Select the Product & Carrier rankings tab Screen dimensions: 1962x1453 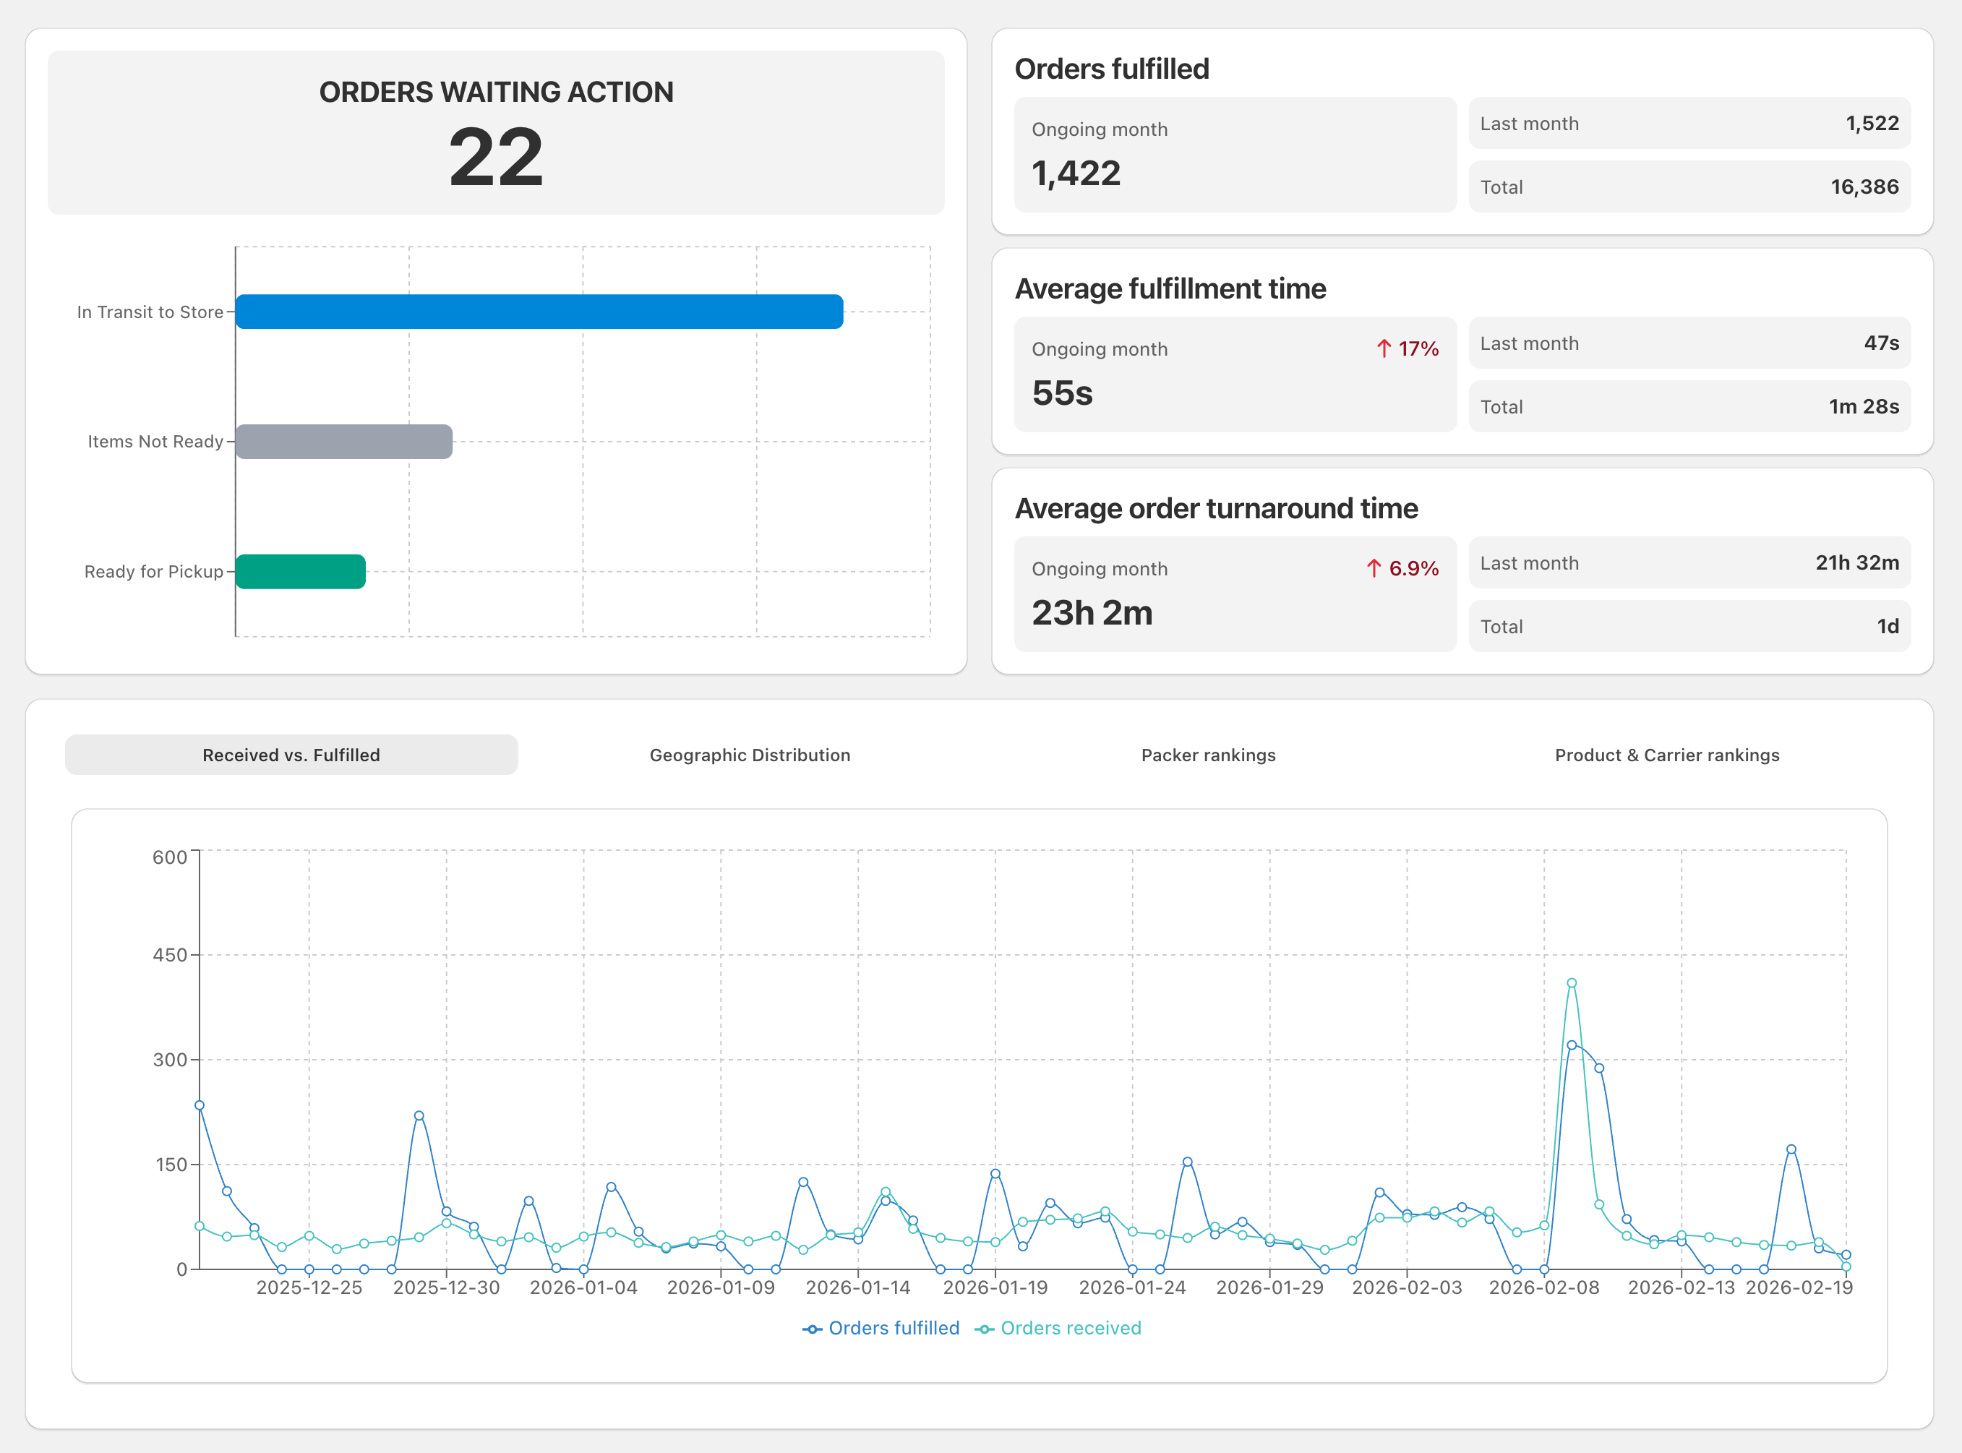point(1666,755)
